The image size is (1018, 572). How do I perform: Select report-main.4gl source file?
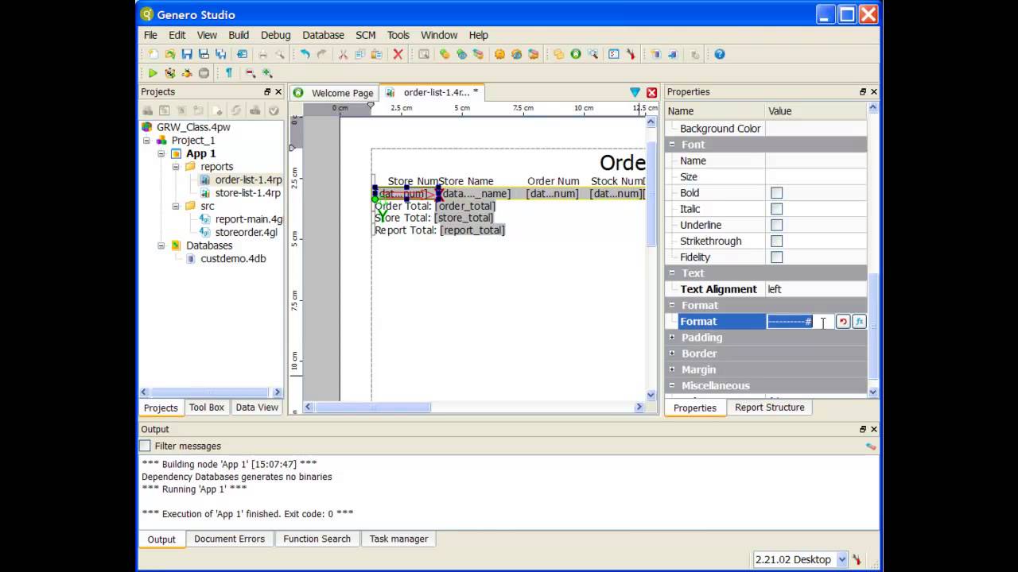click(x=249, y=219)
